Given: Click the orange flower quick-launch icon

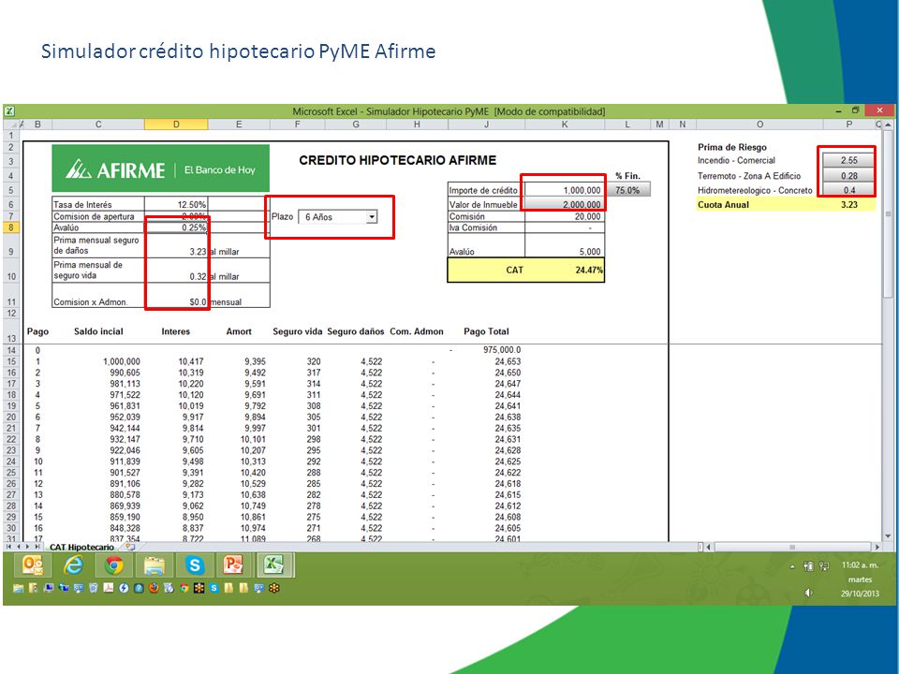Looking at the screenshot, I should [x=274, y=588].
